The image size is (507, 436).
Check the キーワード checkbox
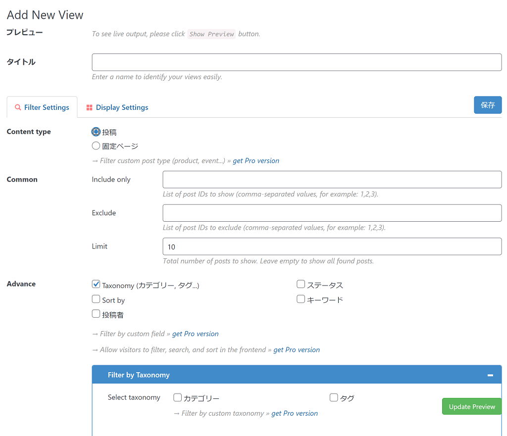301,299
